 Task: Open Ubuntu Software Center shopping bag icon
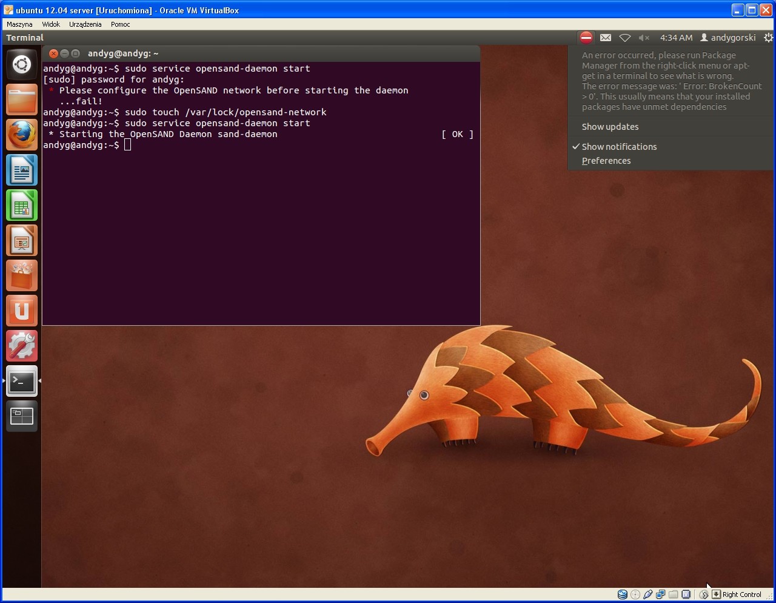click(x=22, y=275)
